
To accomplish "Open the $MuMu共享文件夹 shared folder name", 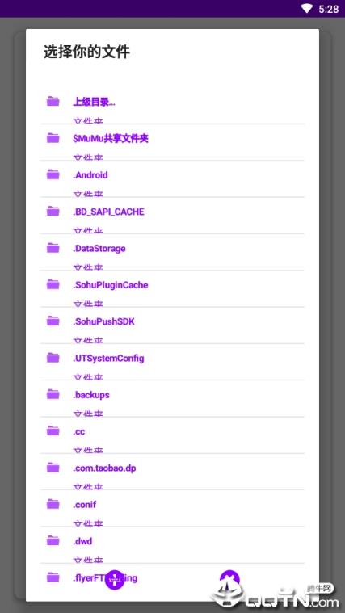I will tap(111, 138).
